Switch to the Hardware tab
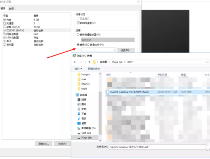The height and width of the screenshot is (159, 210). click(3, 9)
